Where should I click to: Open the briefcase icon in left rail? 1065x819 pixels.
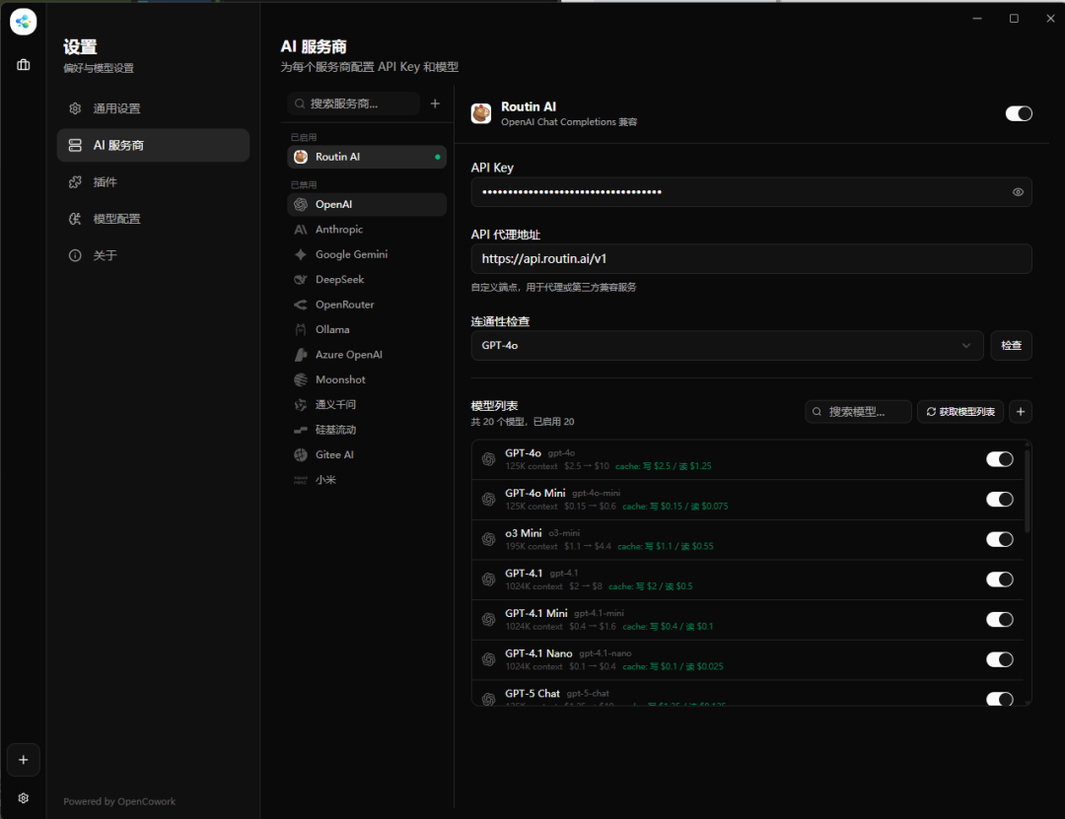tap(23, 64)
